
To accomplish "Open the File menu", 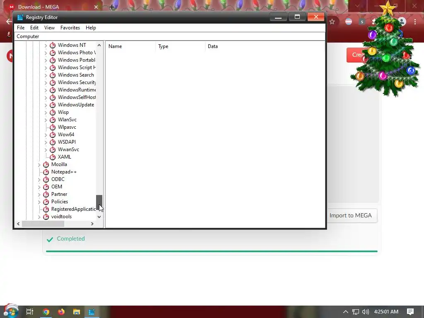I will [21, 28].
